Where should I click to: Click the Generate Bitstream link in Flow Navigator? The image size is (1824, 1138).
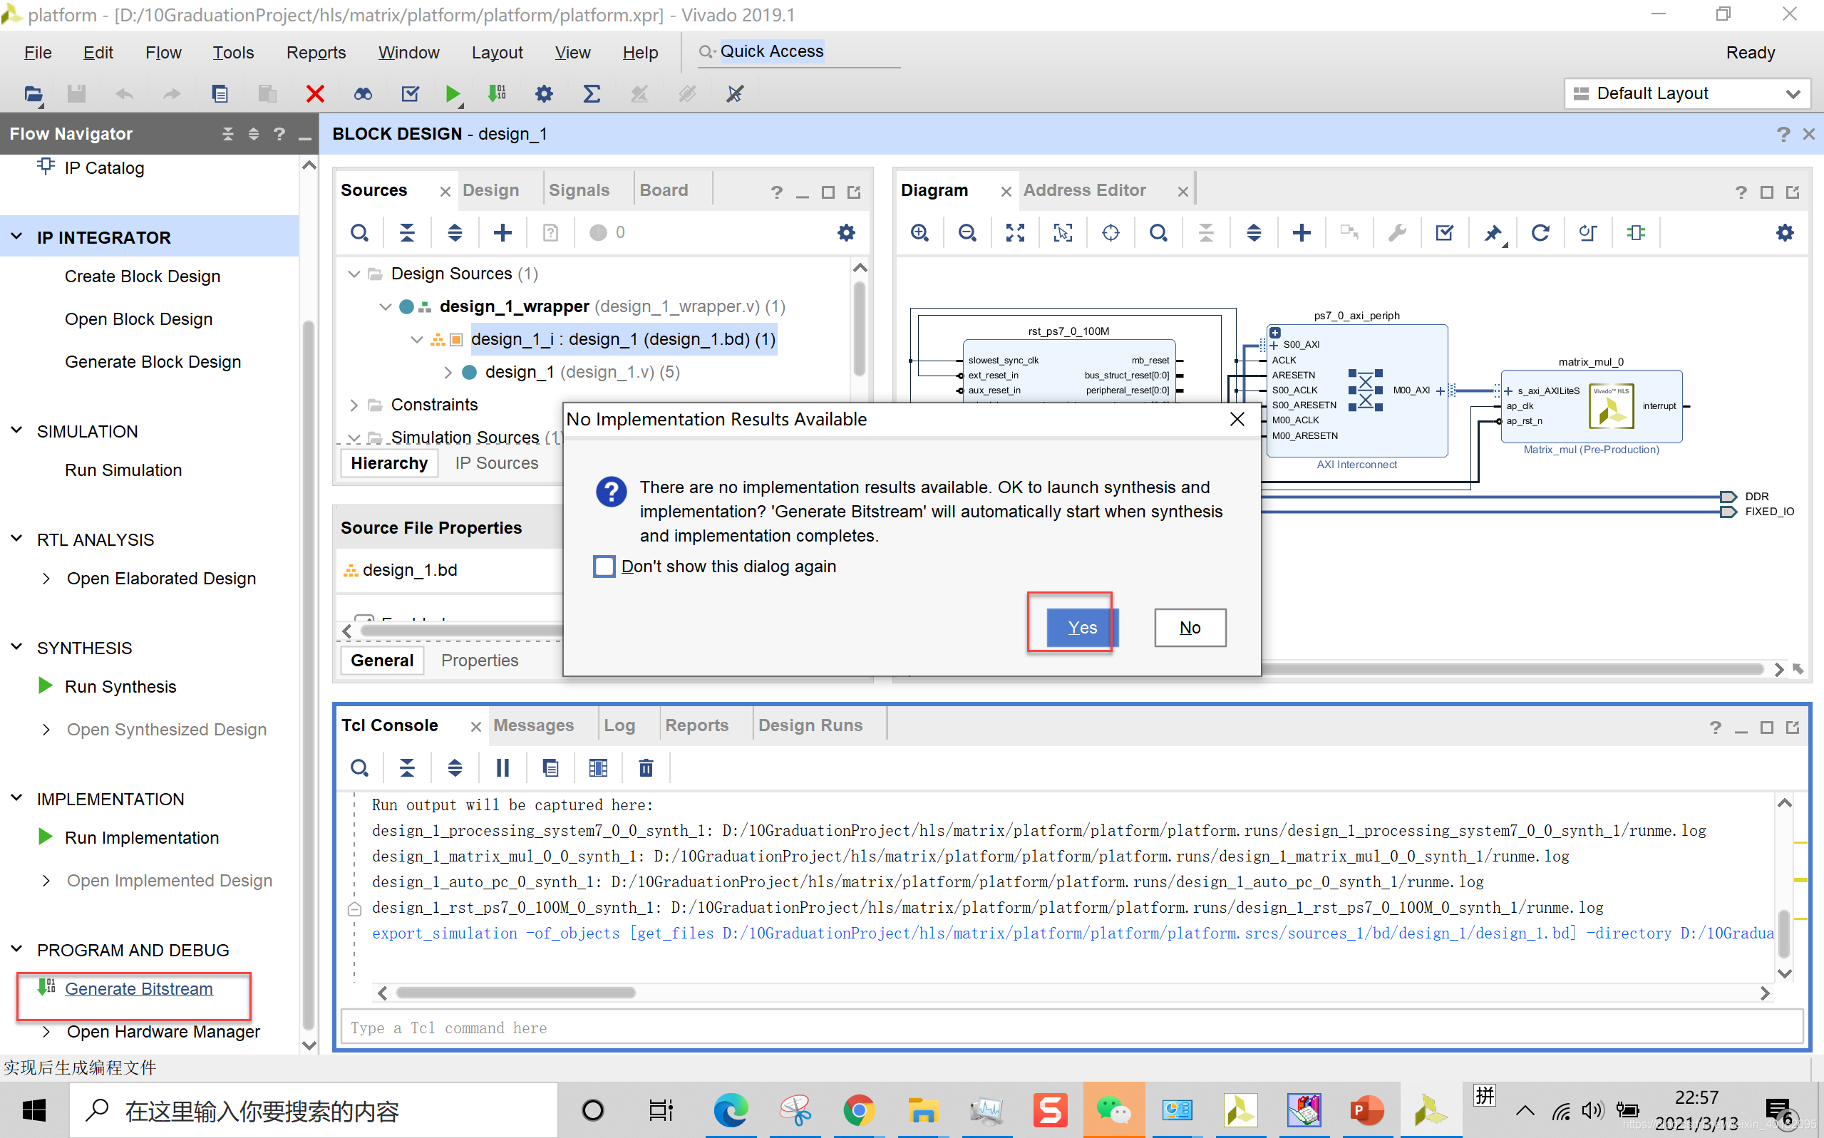pyautogui.click(x=138, y=988)
